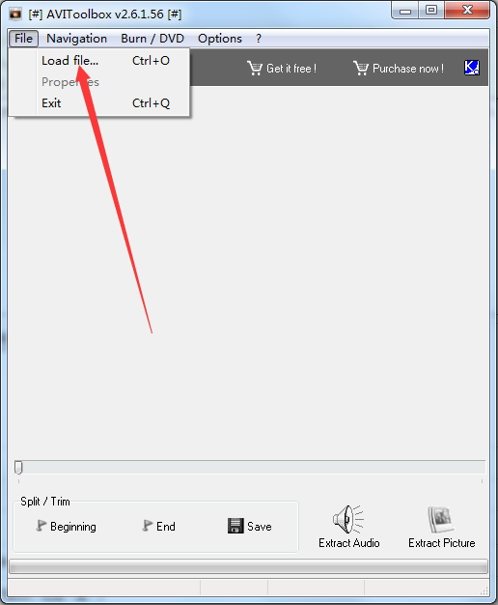Open the ? help menu
Screen dimensions: 498x605
coord(259,39)
